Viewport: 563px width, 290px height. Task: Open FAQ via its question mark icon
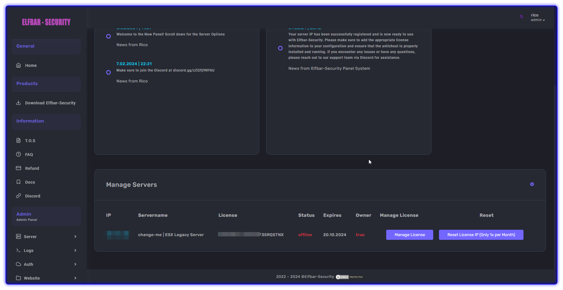tap(18, 154)
